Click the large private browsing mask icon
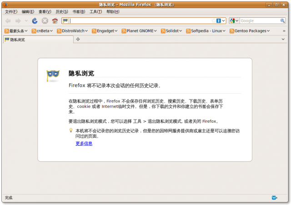The height and width of the screenshot is (205, 291). click(53, 75)
